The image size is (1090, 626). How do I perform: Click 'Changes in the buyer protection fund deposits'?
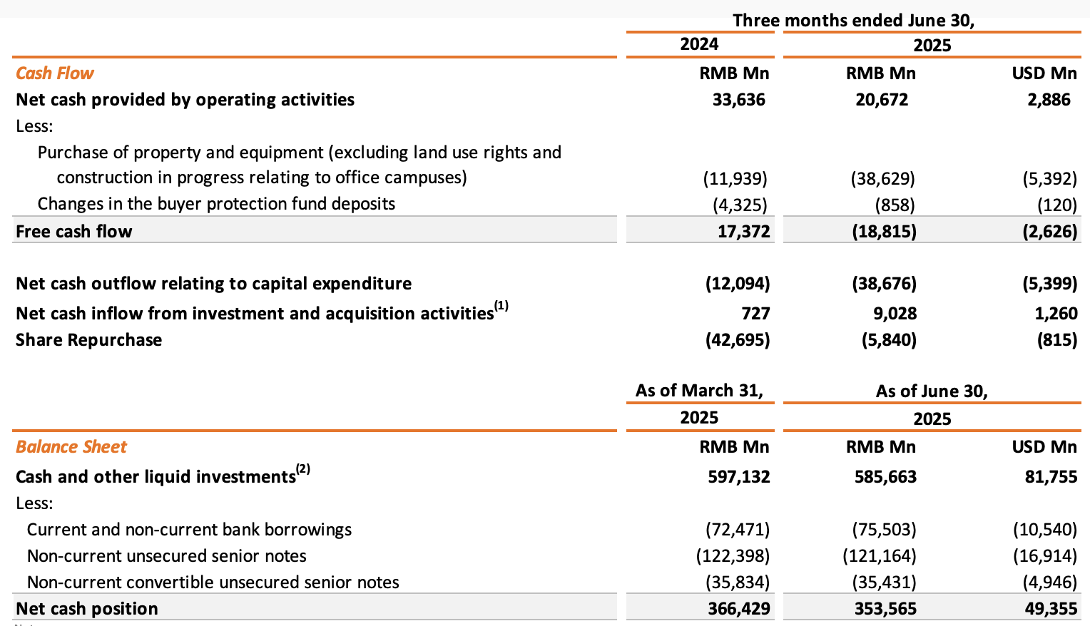click(216, 204)
